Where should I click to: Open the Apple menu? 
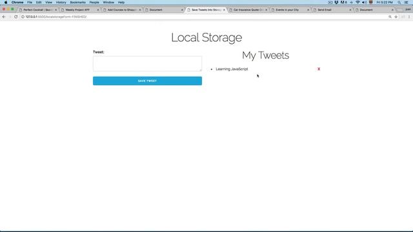click(x=6, y=3)
